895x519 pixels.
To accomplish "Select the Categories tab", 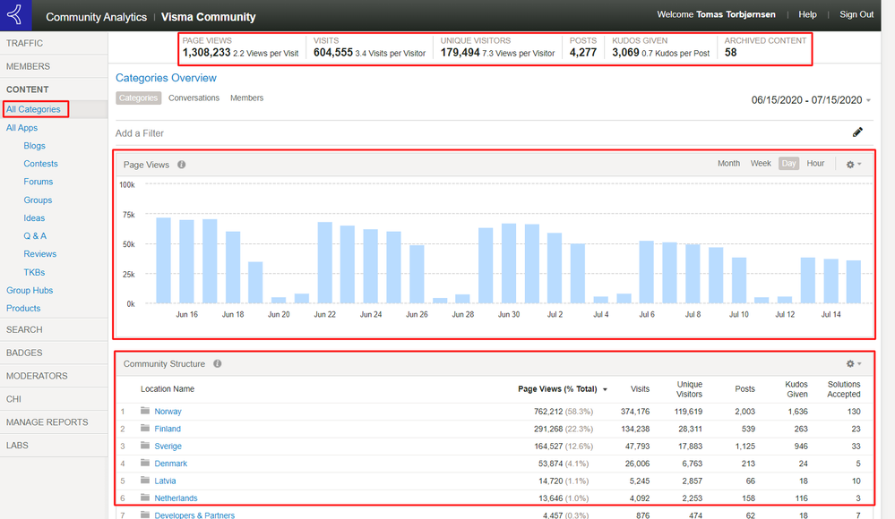I will (139, 98).
